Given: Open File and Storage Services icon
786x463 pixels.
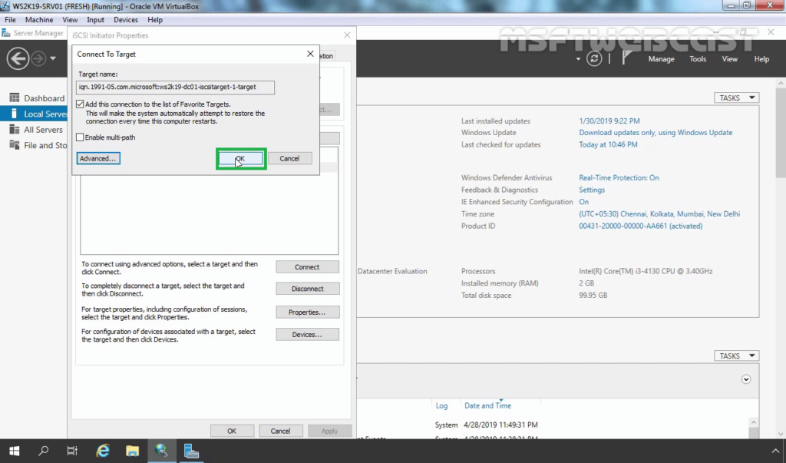Looking at the screenshot, I should click(x=14, y=145).
